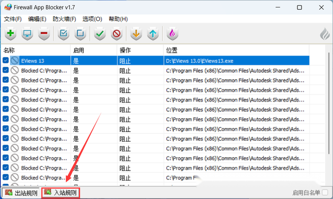Click the orange down arrow toolbar icon

point(136,34)
